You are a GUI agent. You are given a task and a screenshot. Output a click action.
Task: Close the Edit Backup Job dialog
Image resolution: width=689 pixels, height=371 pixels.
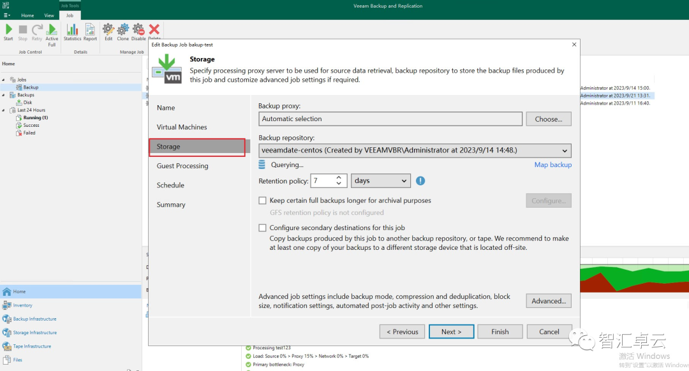pos(574,45)
